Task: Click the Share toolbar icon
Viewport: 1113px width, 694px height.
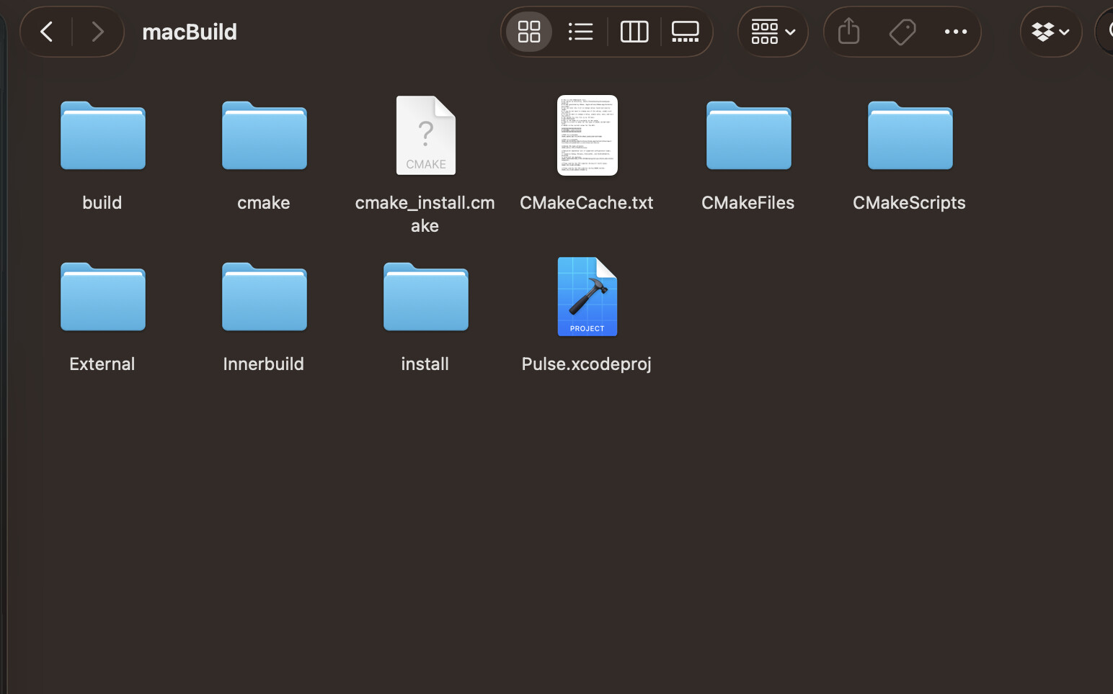Action: tap(848, 32)
